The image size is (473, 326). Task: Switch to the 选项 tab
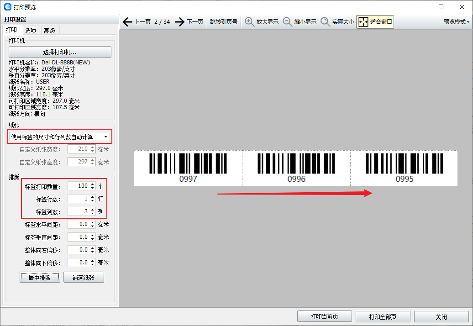pos(31,30)
